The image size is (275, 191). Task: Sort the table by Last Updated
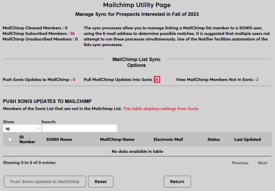(x=247, y=139)
